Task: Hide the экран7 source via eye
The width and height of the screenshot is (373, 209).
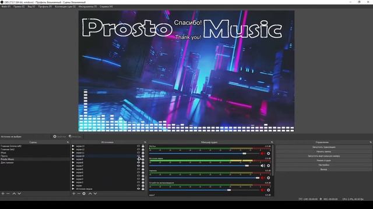Action: coord(139,166)
